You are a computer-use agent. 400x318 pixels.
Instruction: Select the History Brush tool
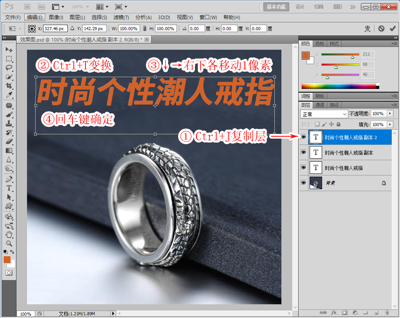[9, 132]
